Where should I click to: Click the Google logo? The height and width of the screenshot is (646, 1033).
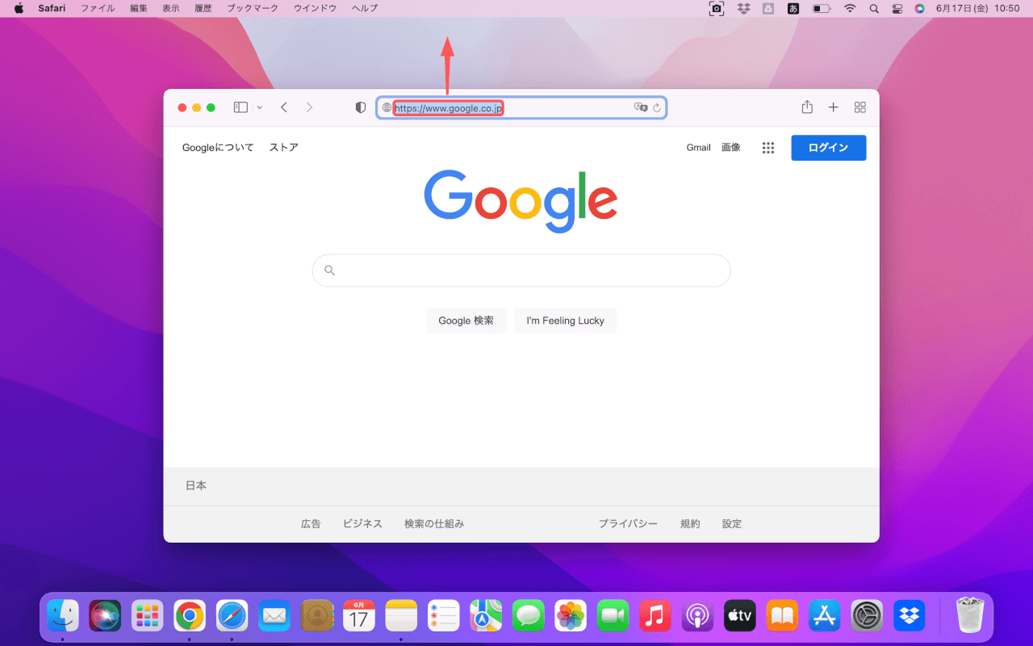521,200
